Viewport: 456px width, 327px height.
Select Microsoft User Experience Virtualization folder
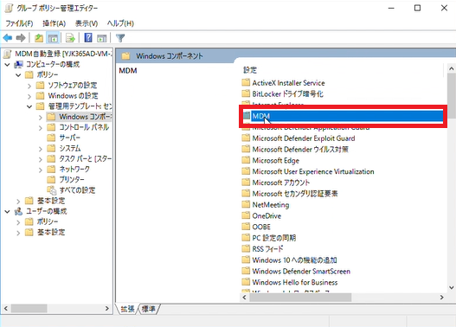point(313,171)
